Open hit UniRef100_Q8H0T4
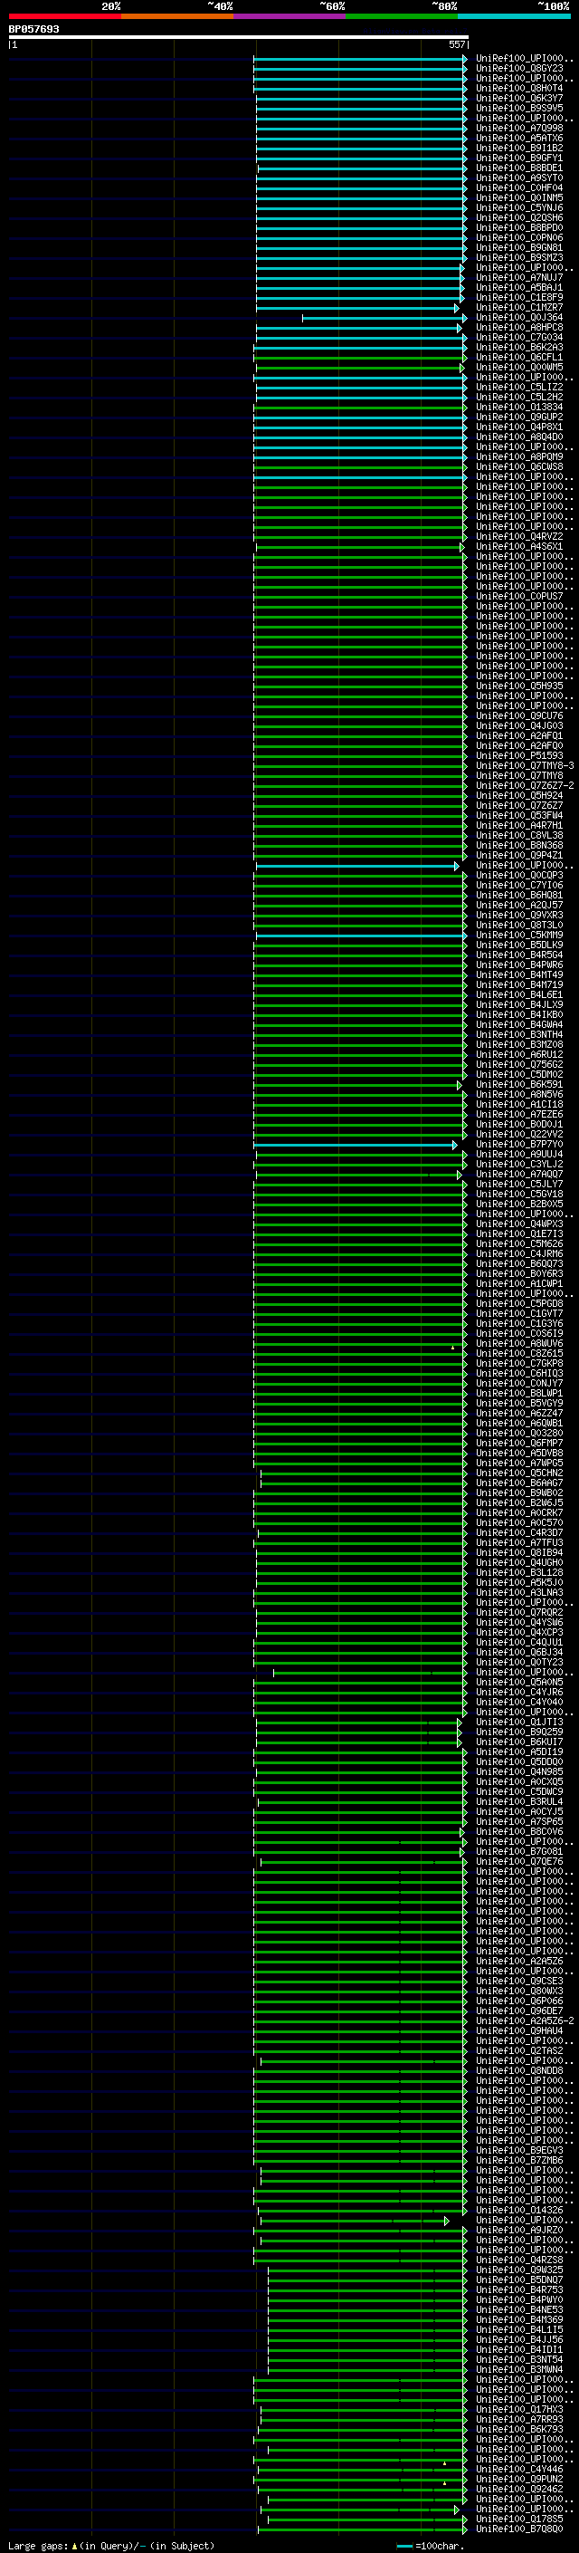 tap(519, 88)
